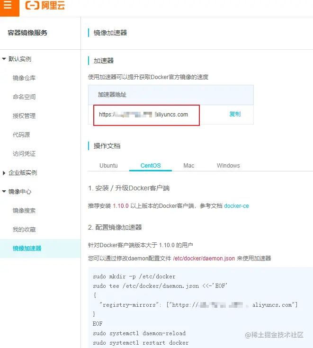Open the docker-ce documentation link
Viewport: 313px width, 348px height.
tap(236, 206)
